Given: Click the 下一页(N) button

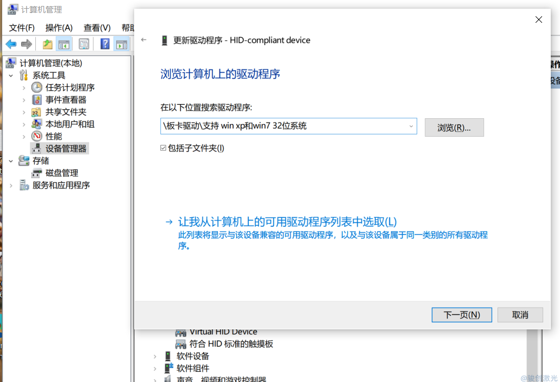Looking at the screenshot, I should pos(462,315).
